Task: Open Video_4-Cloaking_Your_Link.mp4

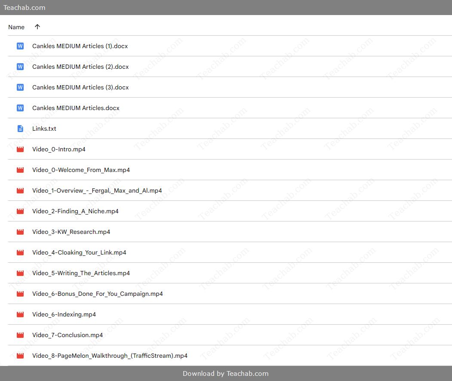Action: pyautogui.click(x=79, y=252)
